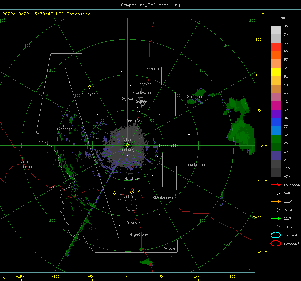Click the red forecast ellipse icon

(276, 243)
